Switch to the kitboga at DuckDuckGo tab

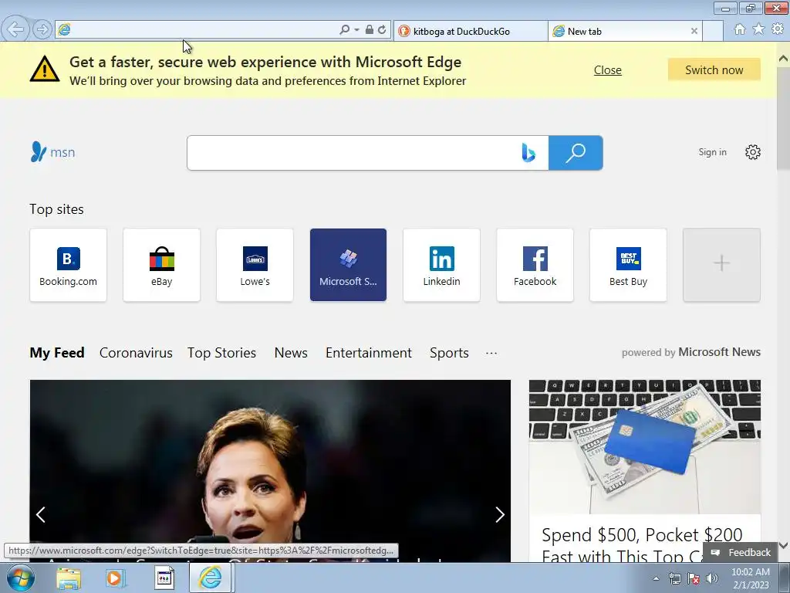pyautogui.click(x=471, y=31)
